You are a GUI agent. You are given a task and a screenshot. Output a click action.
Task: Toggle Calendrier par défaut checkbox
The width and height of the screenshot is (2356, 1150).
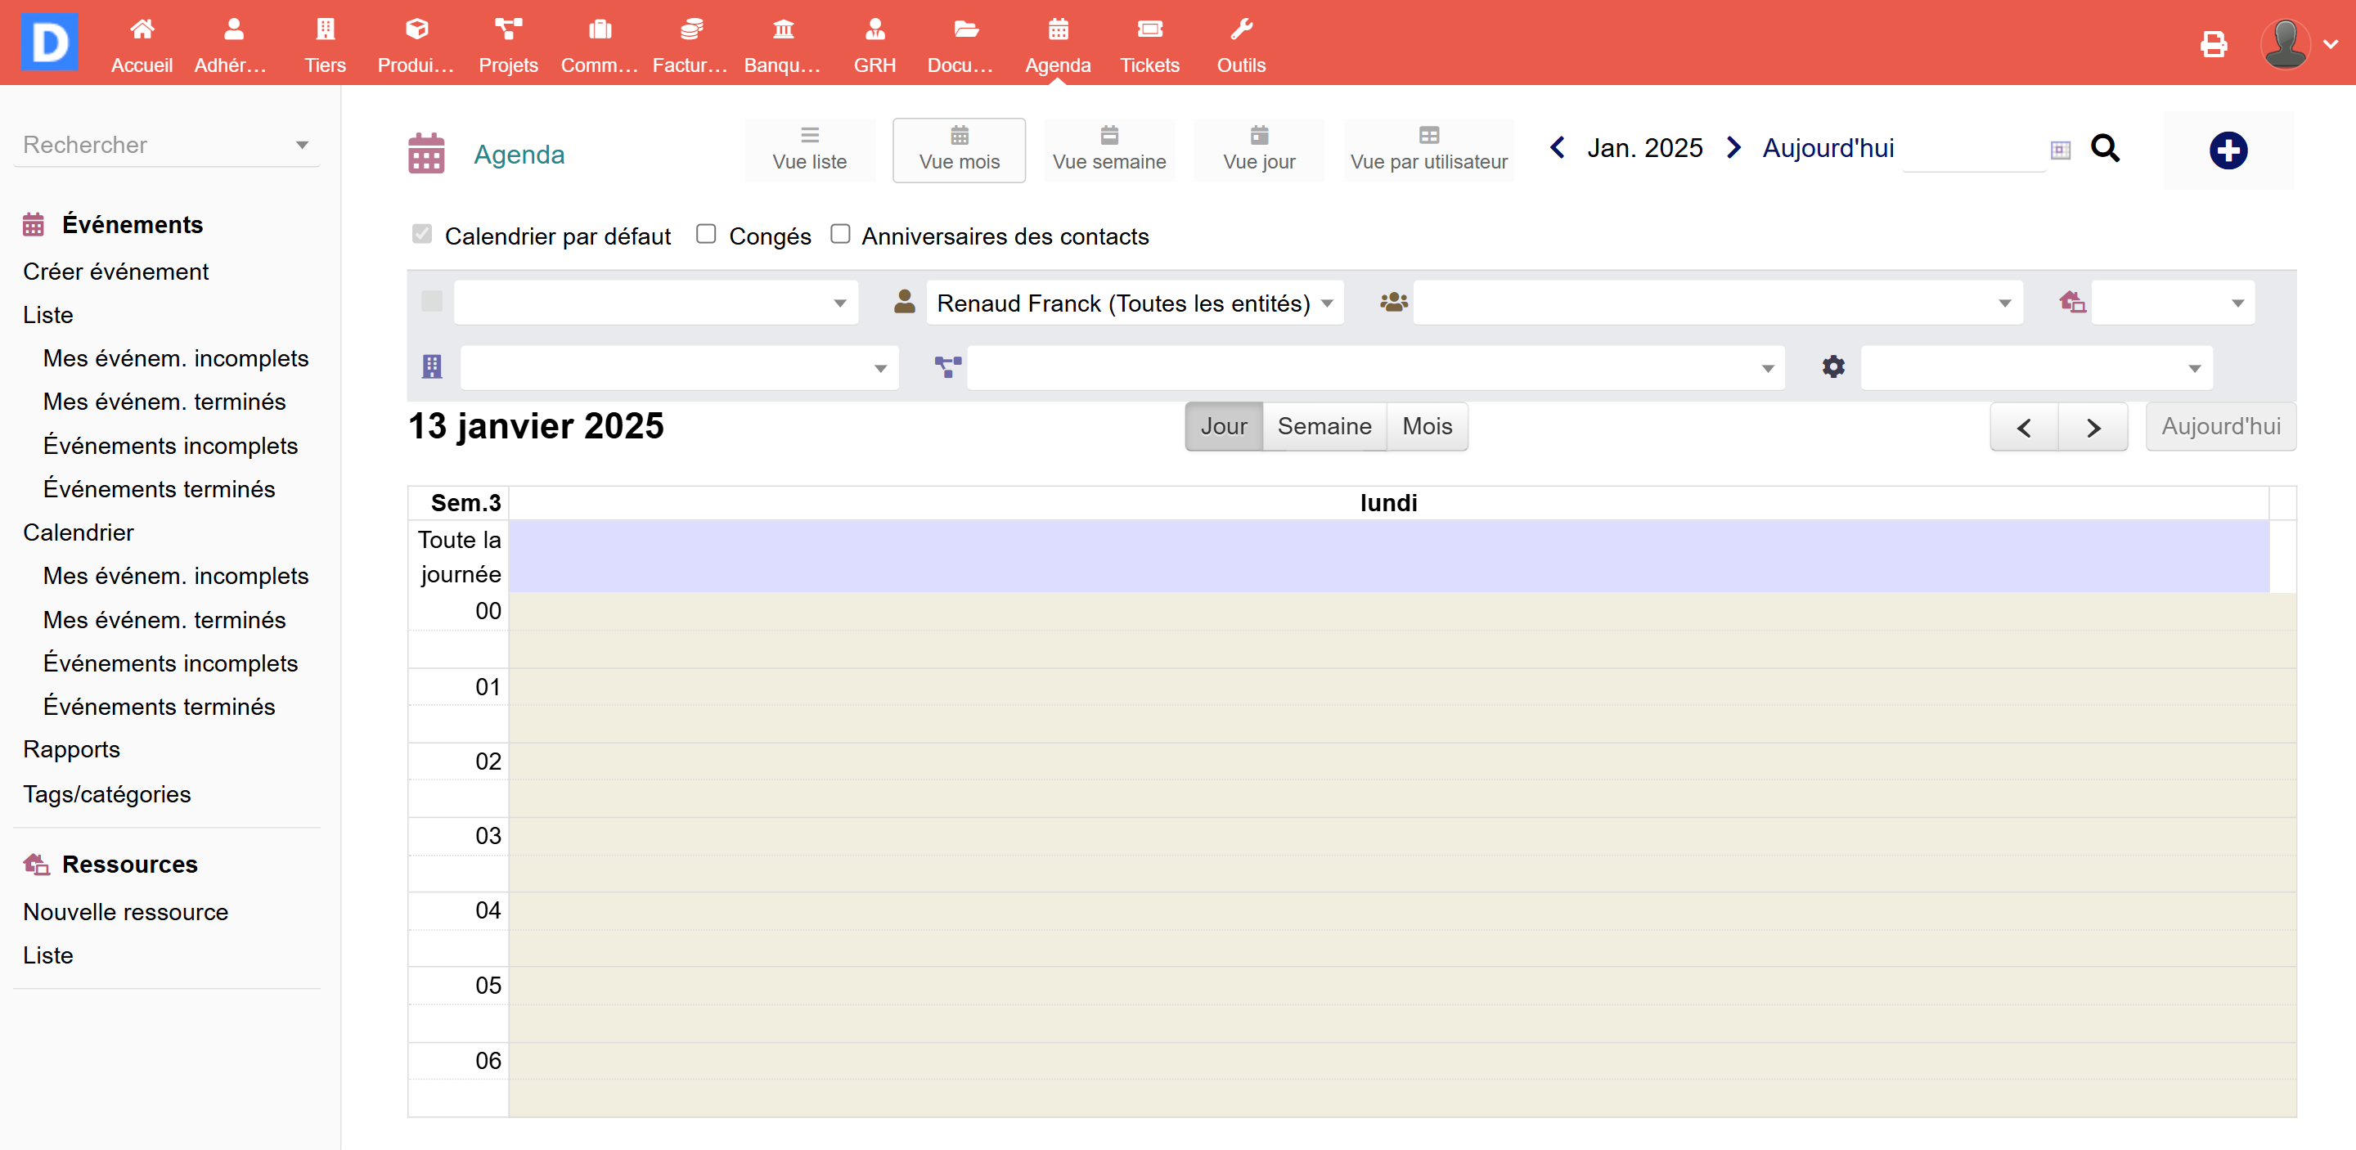point(421,234)
